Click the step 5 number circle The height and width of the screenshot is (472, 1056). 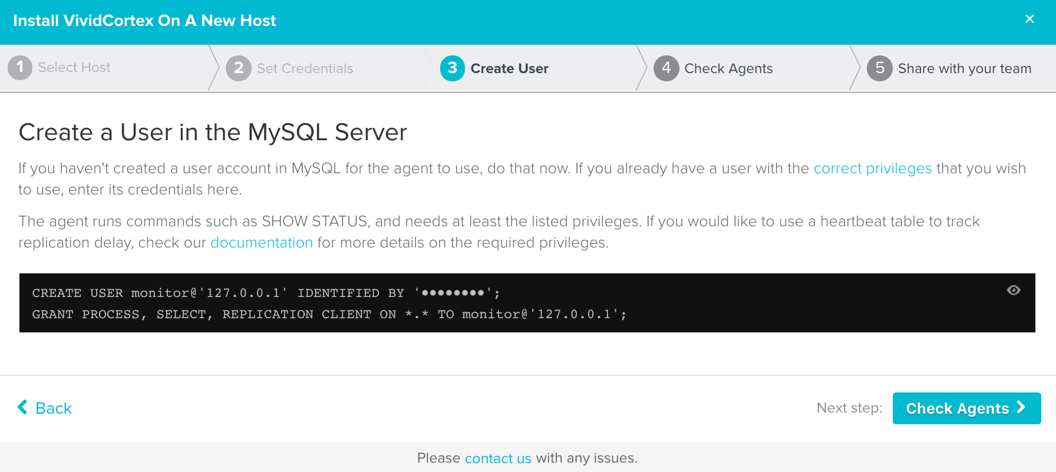tap(880, 68)
